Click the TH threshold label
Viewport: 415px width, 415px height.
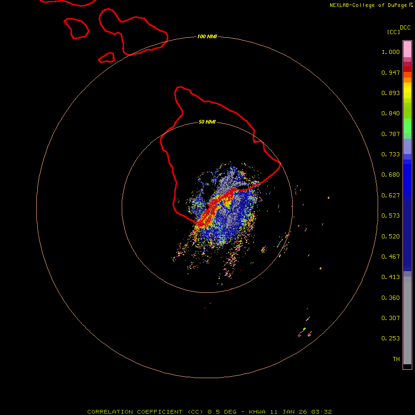(x=396, y=359)
